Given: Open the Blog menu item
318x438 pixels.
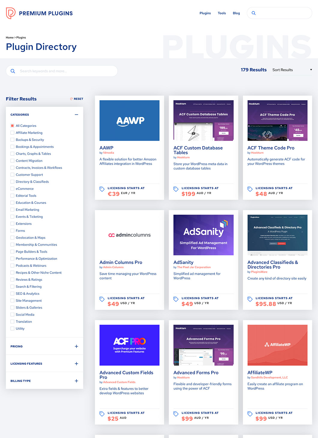Looking at the screenshot, I should 236,13.
